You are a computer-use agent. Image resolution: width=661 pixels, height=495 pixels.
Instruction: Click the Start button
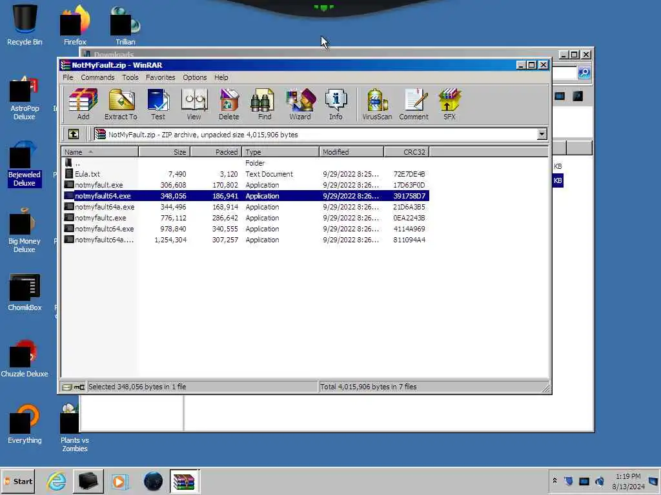pyautogui.click(x=19, y=481)
